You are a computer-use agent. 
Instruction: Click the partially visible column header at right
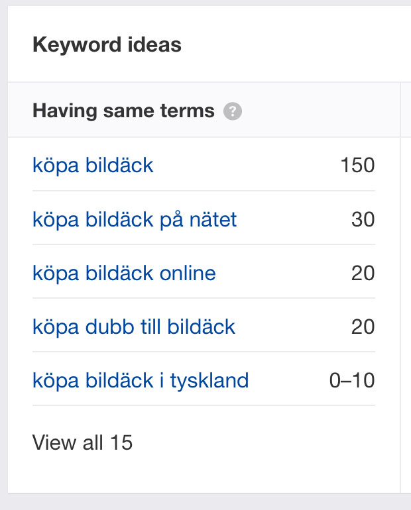point(406,111)
